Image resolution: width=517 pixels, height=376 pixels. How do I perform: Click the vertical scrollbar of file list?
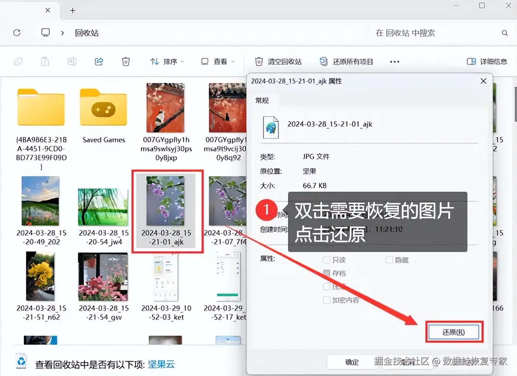click(x=515, y=104)
